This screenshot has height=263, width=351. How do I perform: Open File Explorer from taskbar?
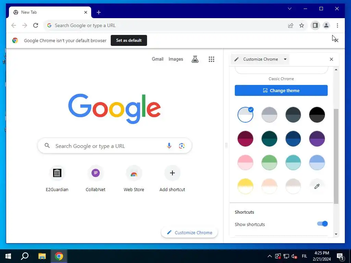point(42,256)
